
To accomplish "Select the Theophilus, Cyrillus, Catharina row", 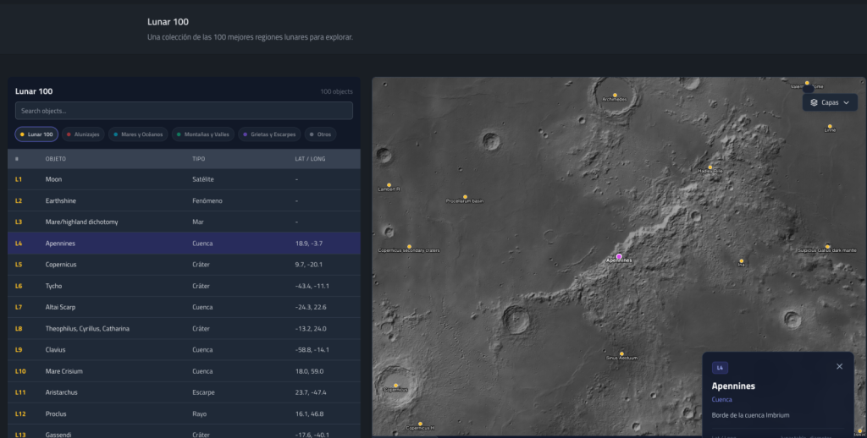I will (184, 329).
